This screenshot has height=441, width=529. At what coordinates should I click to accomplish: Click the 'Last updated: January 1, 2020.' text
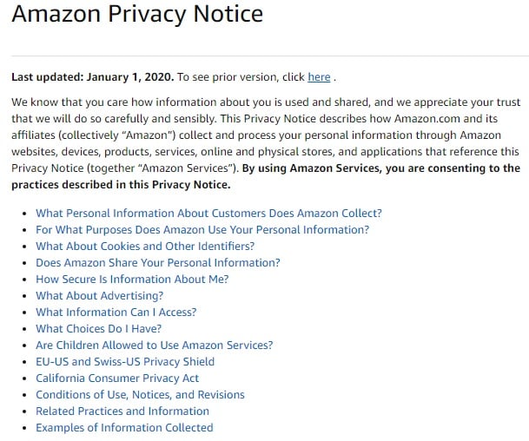coord(93,77)
